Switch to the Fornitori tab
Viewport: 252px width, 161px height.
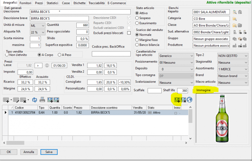25,3
